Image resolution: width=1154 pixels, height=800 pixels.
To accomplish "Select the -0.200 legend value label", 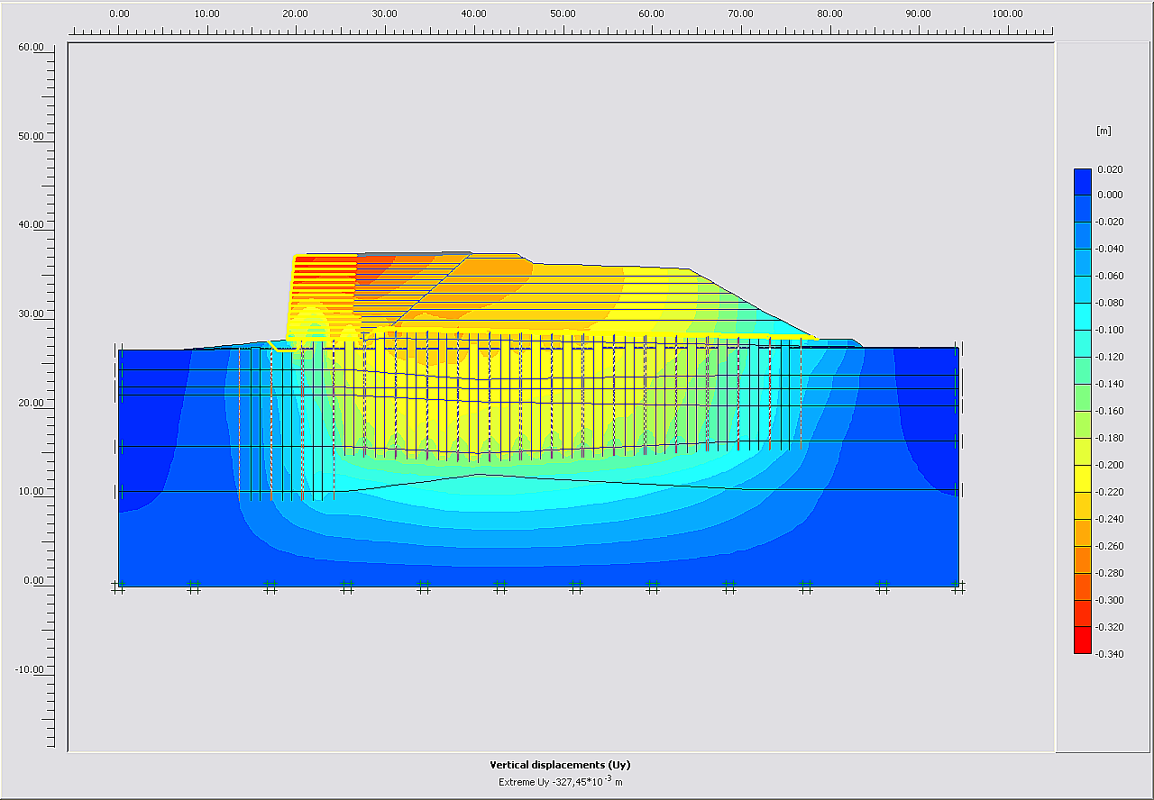I will coord(1110,465).
